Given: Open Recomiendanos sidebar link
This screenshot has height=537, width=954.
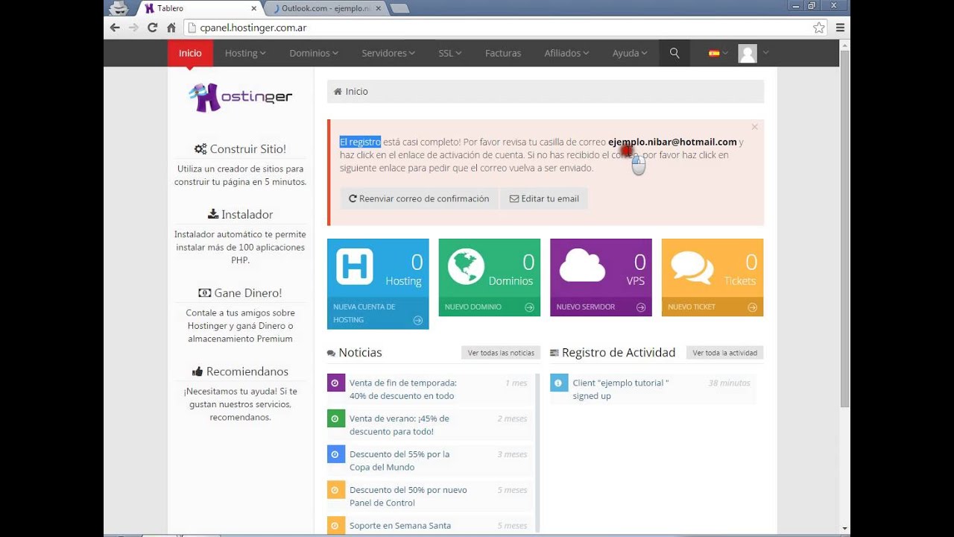Looking at the screenshot, I should [240, 371].
